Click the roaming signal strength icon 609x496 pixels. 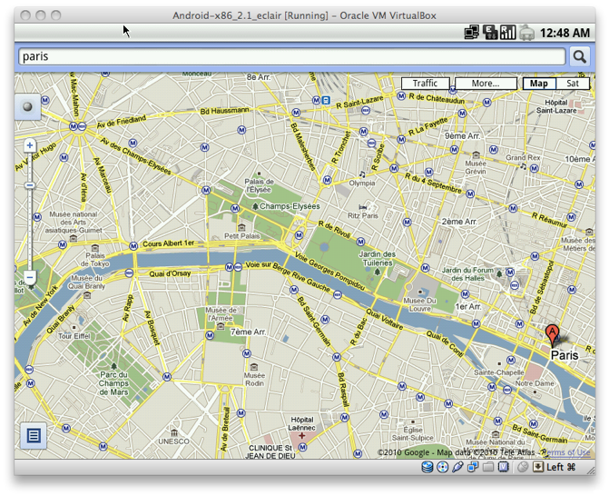507,33
